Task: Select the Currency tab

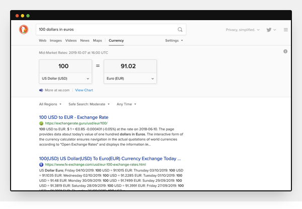Action: click(116, 40)
